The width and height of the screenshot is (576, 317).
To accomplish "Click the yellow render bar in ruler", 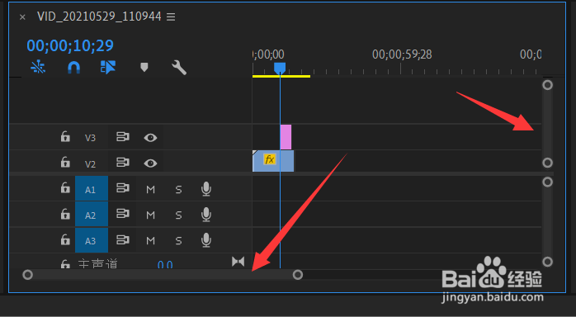I will pyautogui.click(x=281, y=77).
